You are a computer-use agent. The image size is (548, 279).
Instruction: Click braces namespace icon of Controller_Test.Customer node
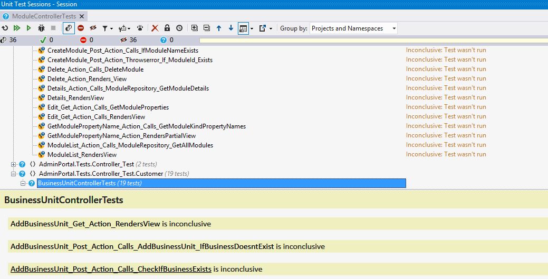pyautogui.click(x=33, y=174)
